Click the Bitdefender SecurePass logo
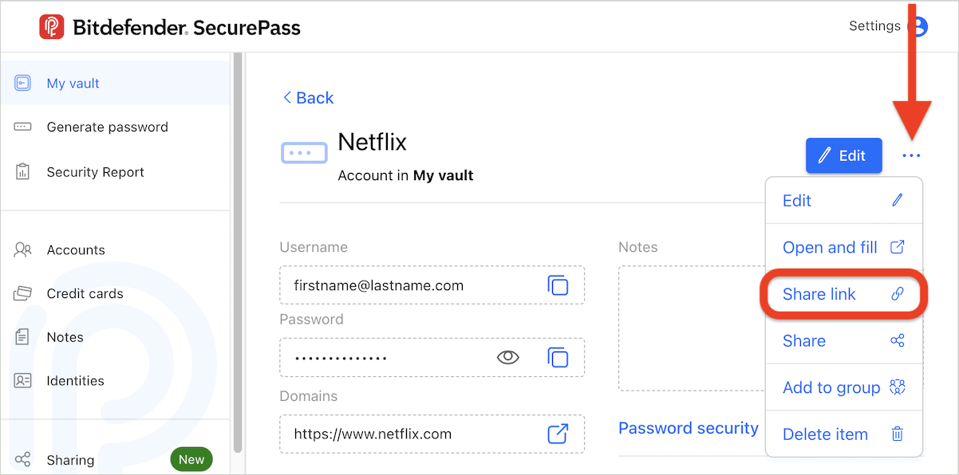The height and width of the screenshot is (475, 959). [170, 27]
